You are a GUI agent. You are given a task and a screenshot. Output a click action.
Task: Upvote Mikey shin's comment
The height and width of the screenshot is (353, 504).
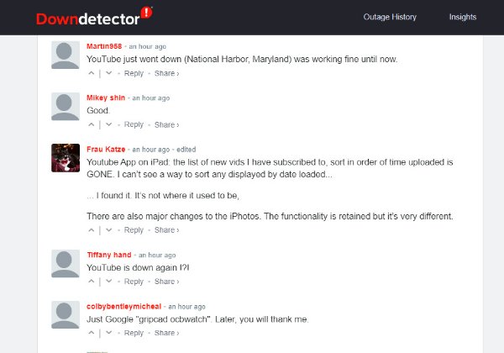tap(92, 125)
